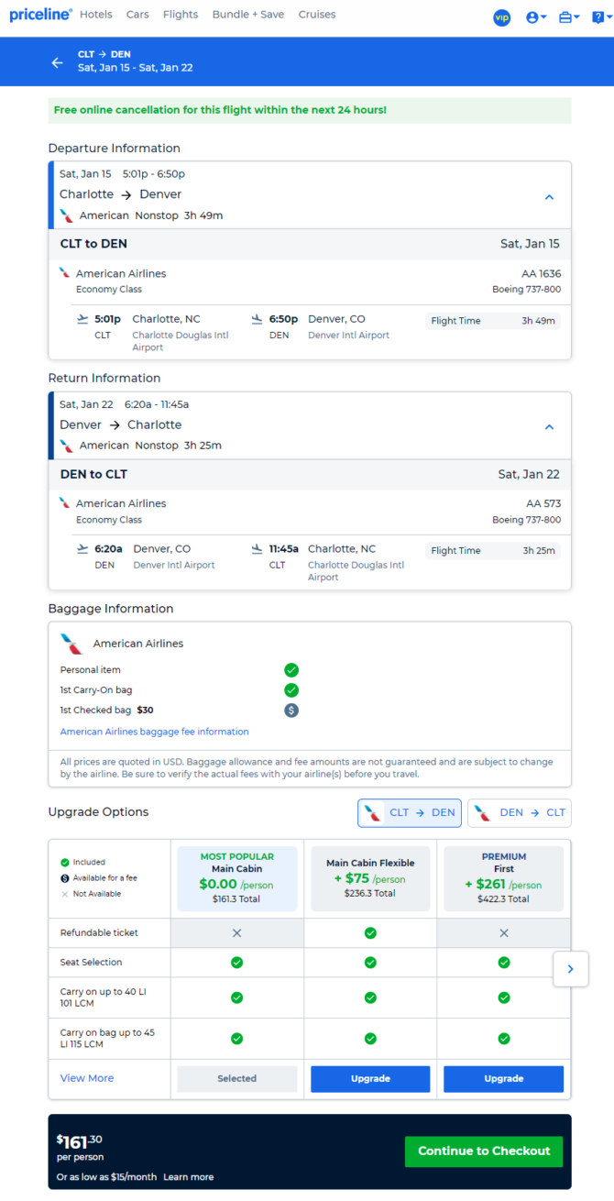Open the VIP badge icon
This screenshot has width=614, height=1201.
[502, 17]
